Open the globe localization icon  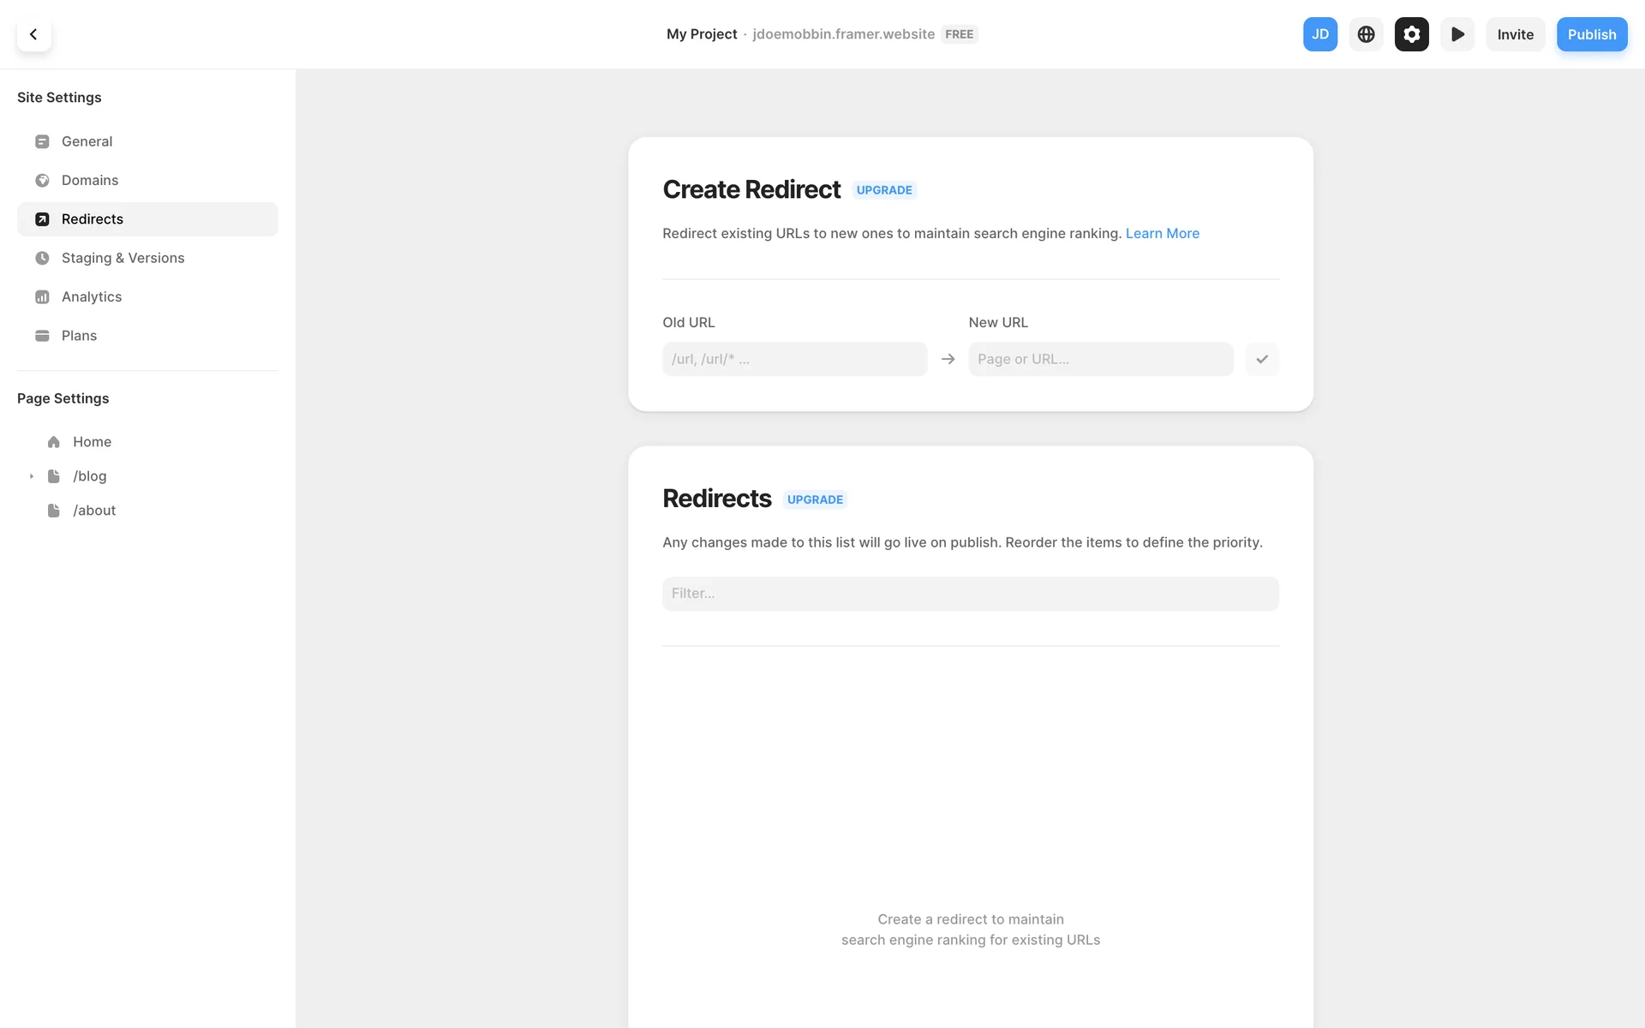(1366, 34)
